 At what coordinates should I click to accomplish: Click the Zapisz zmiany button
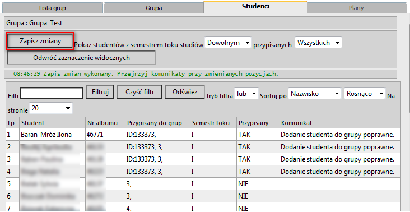click(39, 41)
